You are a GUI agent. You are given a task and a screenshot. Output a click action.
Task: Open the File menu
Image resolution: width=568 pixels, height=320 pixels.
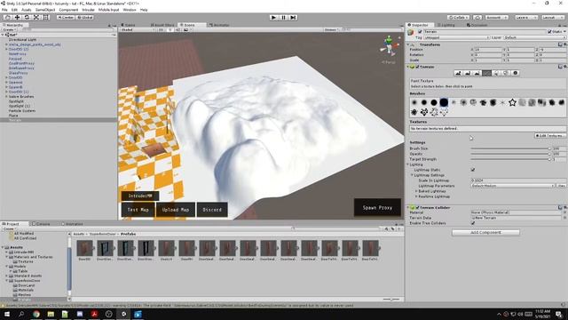pos(4,10)
